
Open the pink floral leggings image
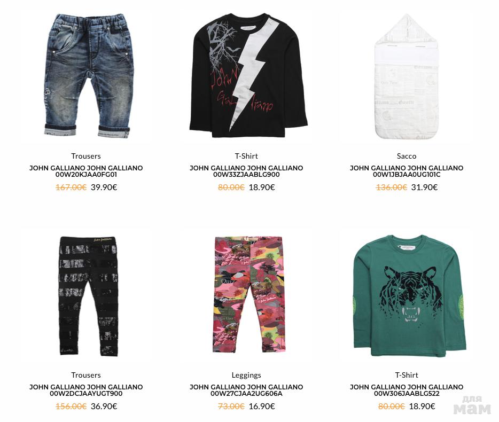248,294
